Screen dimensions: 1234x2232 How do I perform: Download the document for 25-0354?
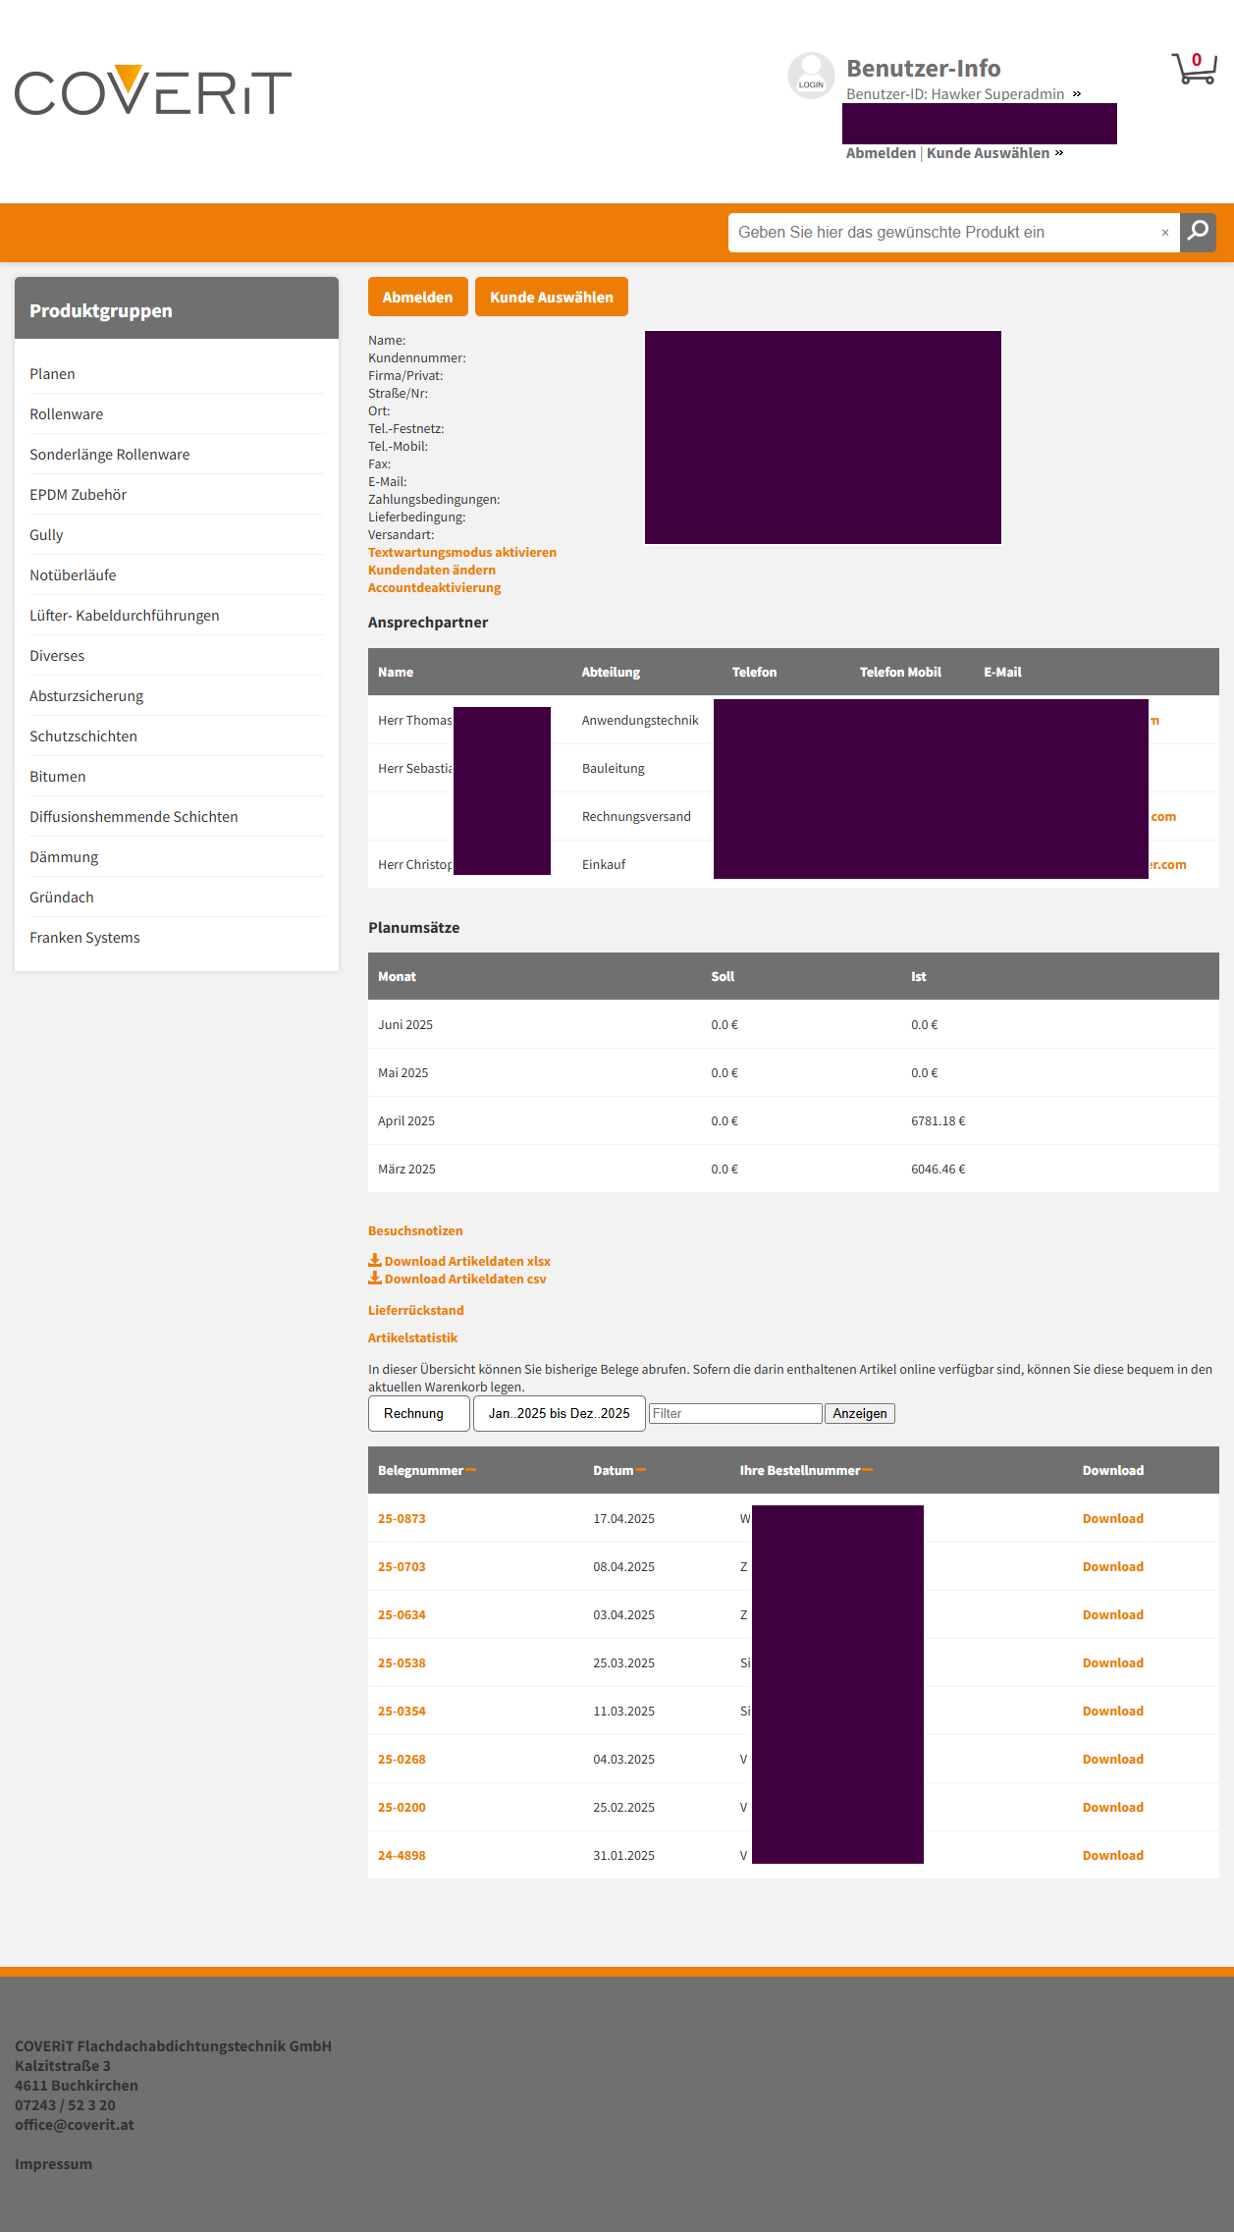[1113, 1712]
